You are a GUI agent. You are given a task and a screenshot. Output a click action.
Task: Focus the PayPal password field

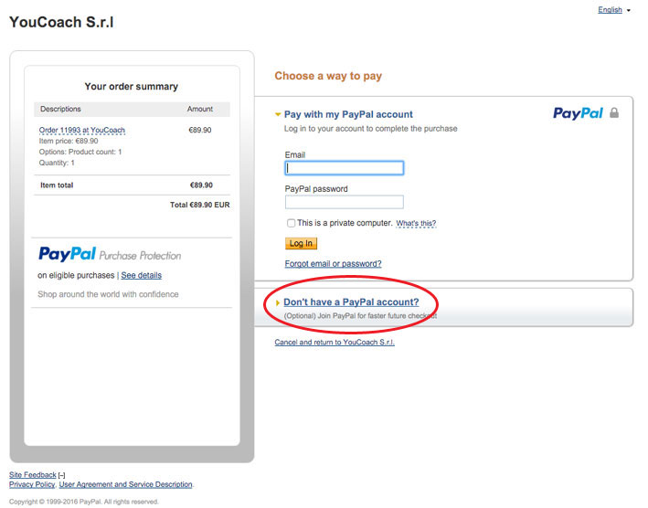click(345, 202)
